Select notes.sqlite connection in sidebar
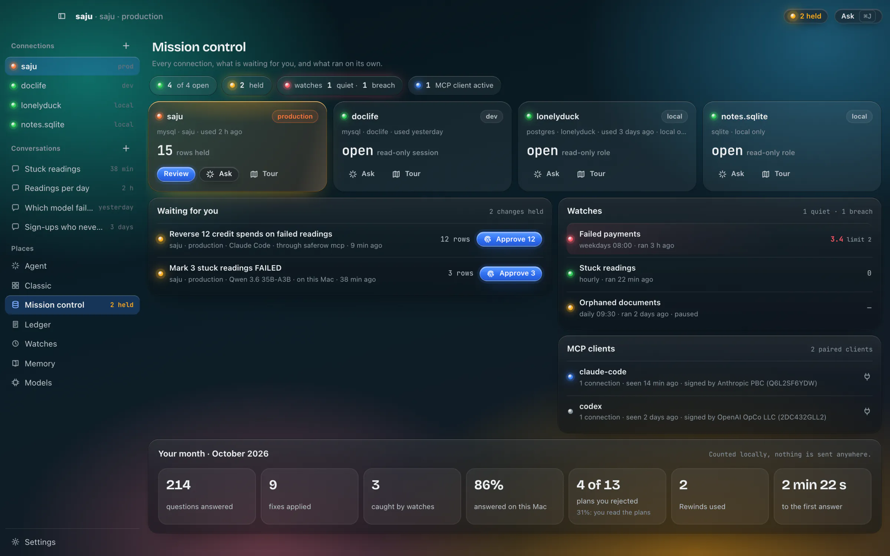 point(72,125)
